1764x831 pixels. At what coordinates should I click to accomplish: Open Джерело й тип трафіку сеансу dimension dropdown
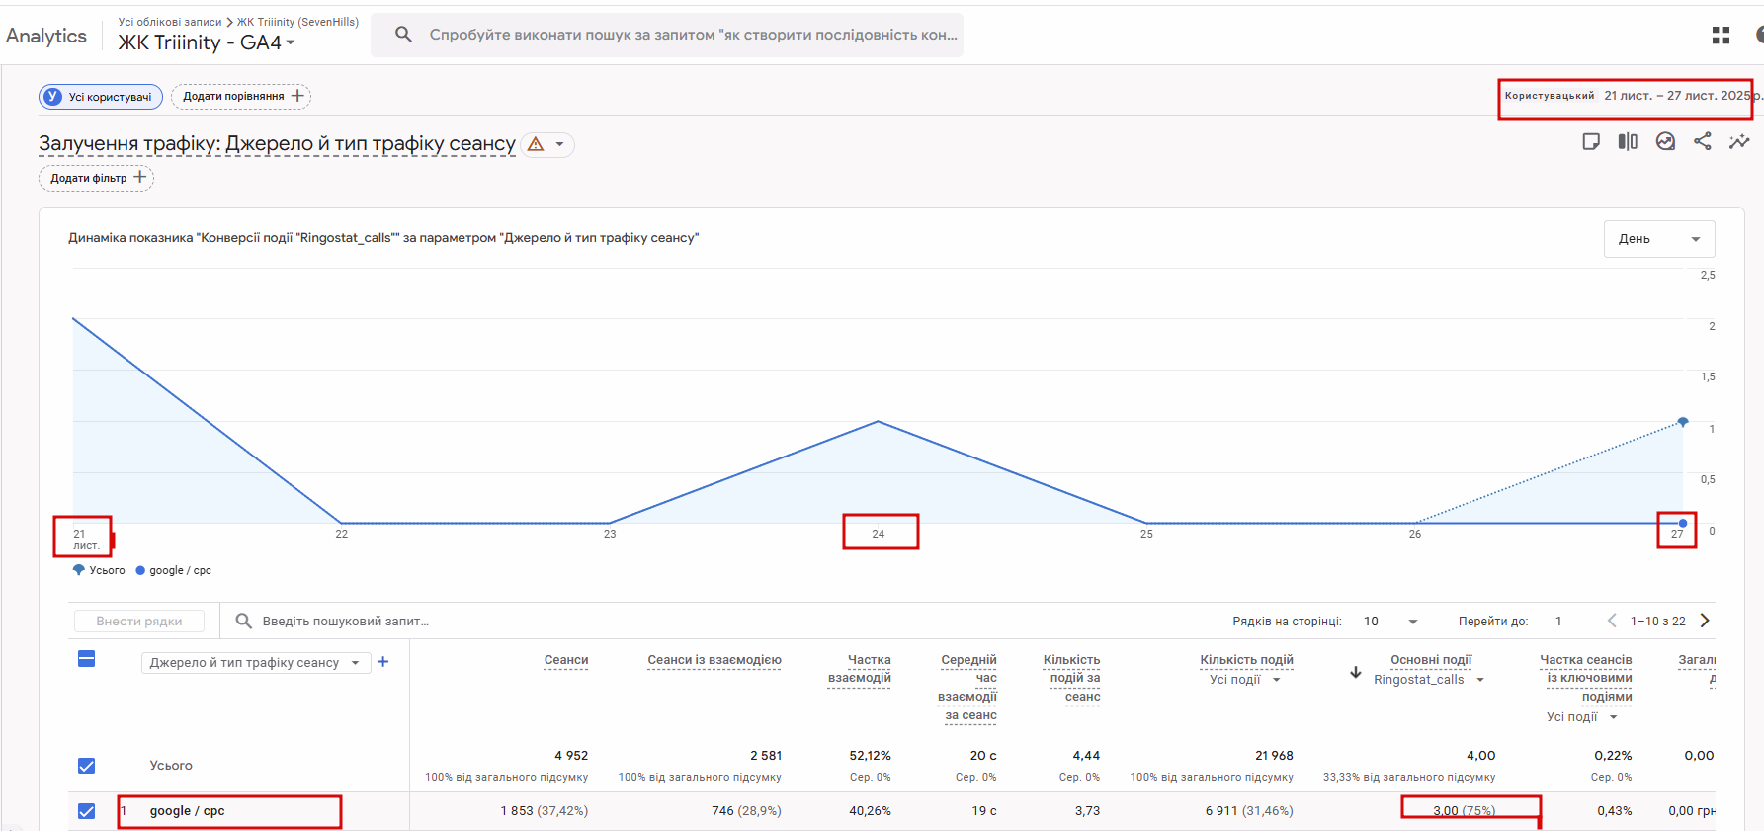coord(255,663)
